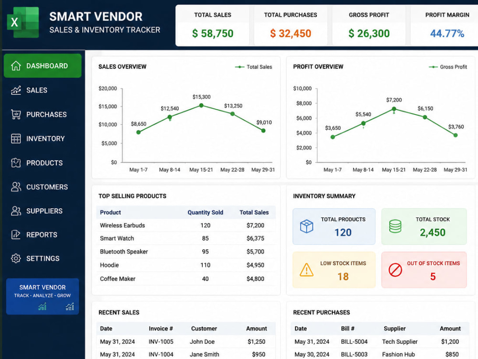The height and width of the screenshot is (359, 478).
Task: Click the May 1-7 sales point $8,650
Action: coord(139,132)
